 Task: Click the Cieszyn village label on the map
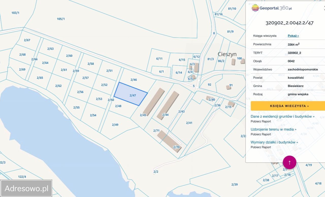(x=227, y=54)
